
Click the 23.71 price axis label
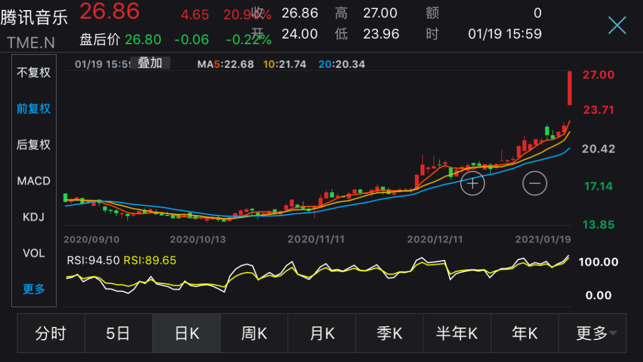pos(598,110)
